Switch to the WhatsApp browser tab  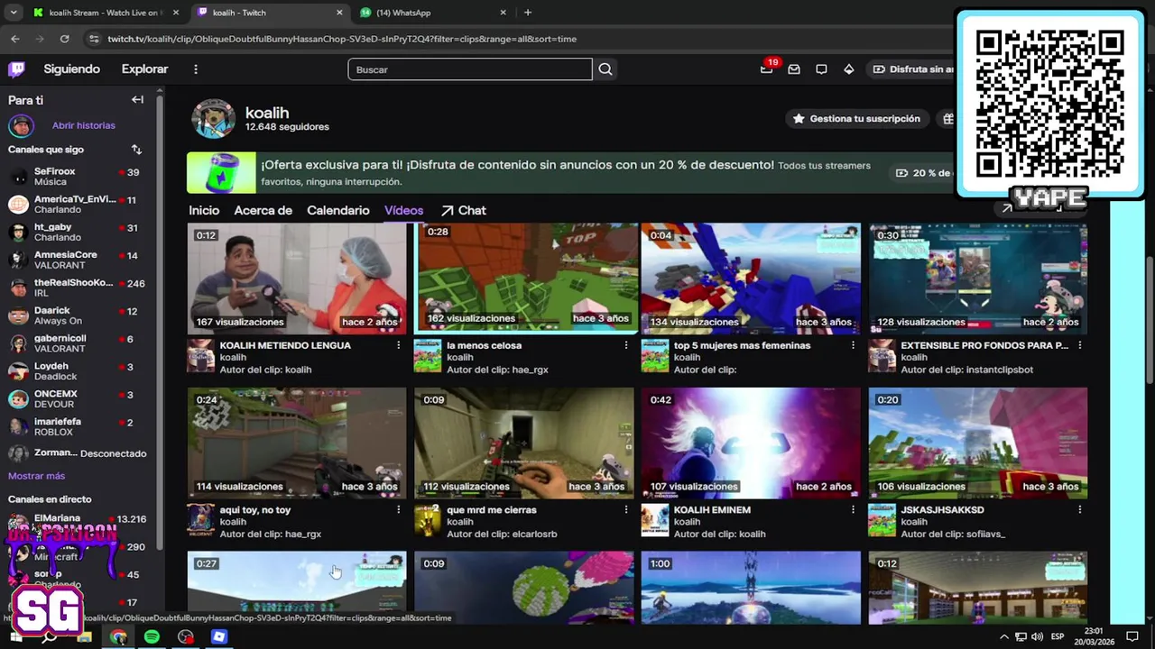coord(433,13)
